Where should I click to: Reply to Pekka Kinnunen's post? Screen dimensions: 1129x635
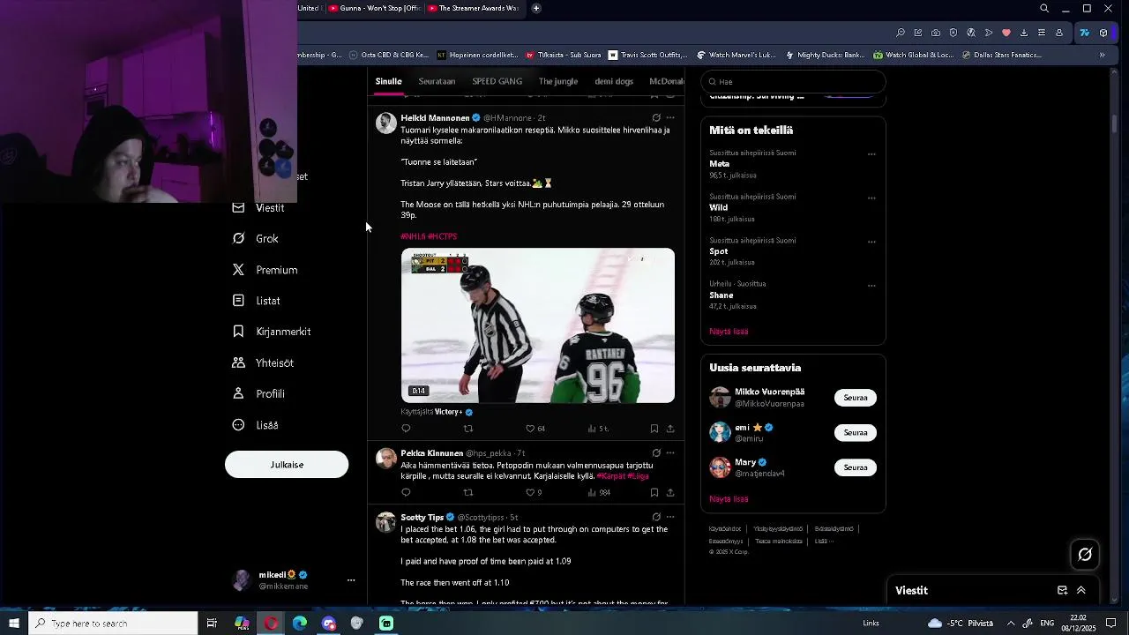click(406, 493)
